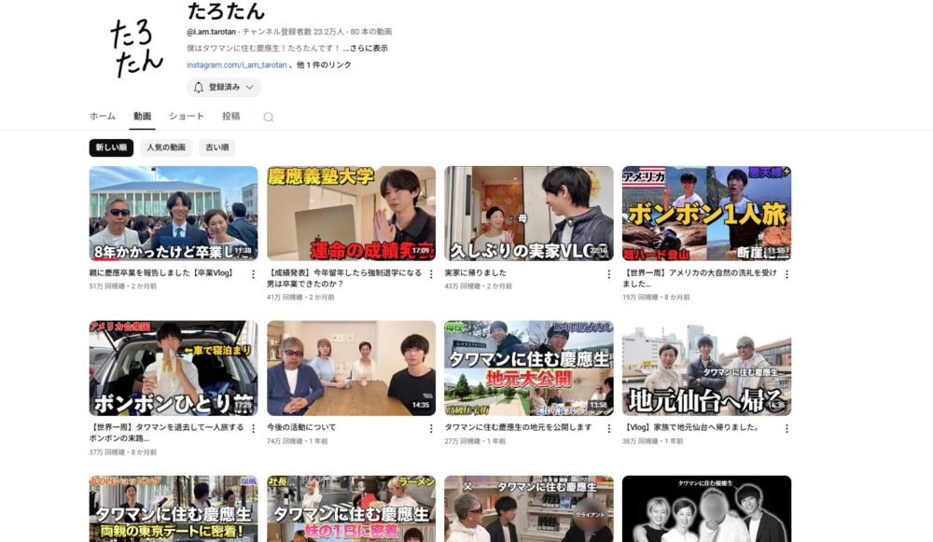Screen dimensions: 933x542
Task: Click the notification bell icon on the 登録済み button
Action: point(198,88)
